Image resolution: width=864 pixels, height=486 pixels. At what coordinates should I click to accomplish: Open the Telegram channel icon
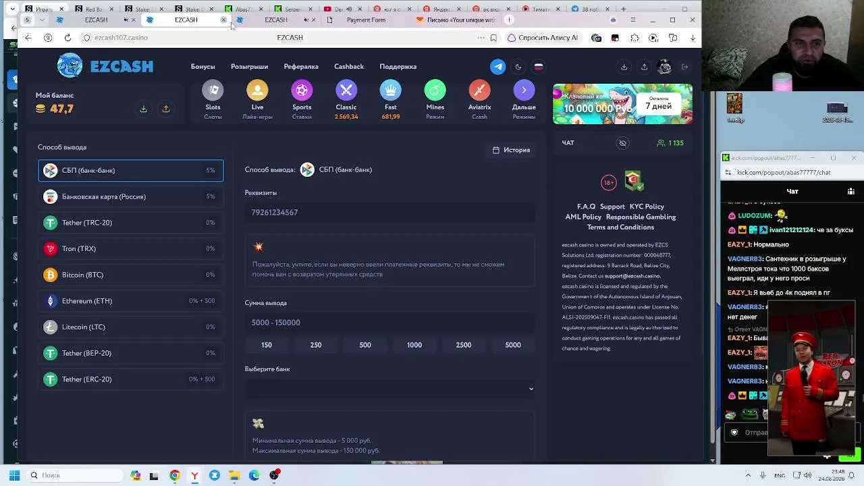498,67
